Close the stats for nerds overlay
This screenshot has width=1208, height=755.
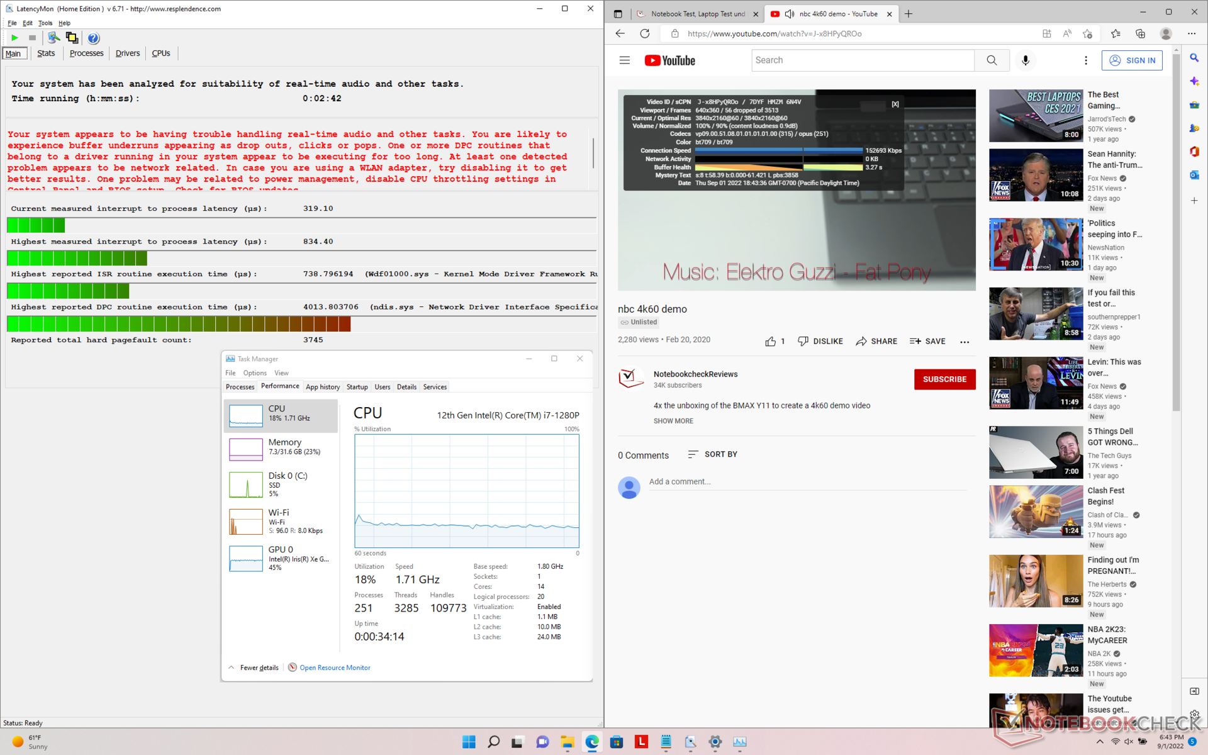click(895, 104)
